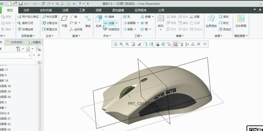Start the 旋转 (Revolve) tool
The height and width of the screenshot is (131, 263).
coord(109,17)
